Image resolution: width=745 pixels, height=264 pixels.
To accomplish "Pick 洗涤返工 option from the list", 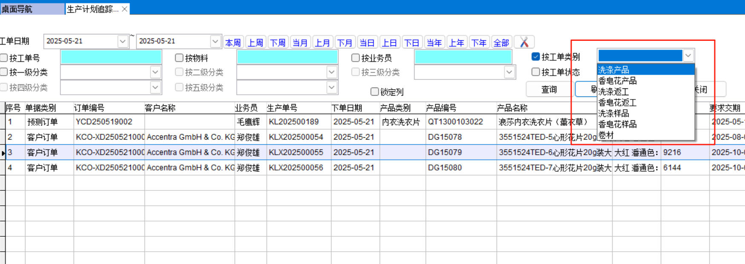I will 613,91.
